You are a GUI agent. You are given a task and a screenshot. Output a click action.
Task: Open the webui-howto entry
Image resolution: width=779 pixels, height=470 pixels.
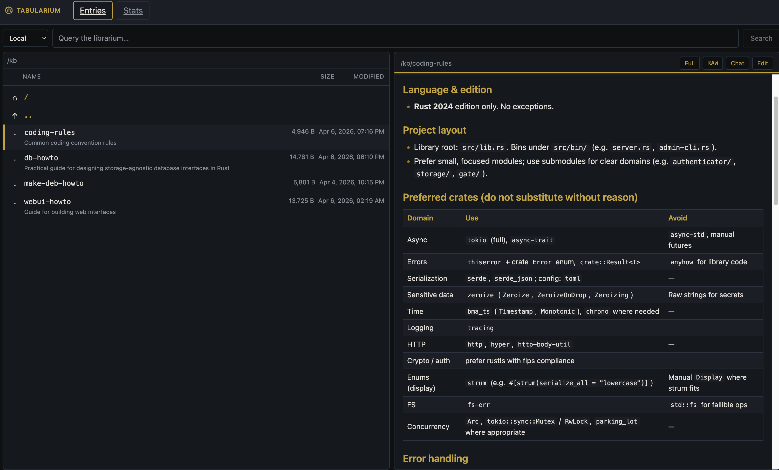coord(47,202)
